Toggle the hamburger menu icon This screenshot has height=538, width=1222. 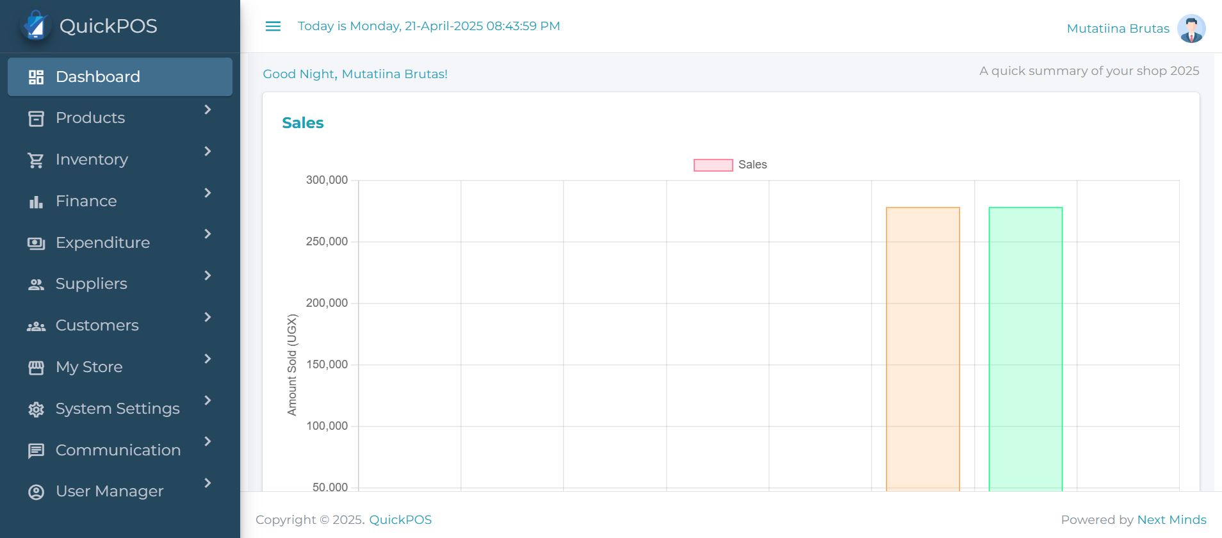coord(273,26)
